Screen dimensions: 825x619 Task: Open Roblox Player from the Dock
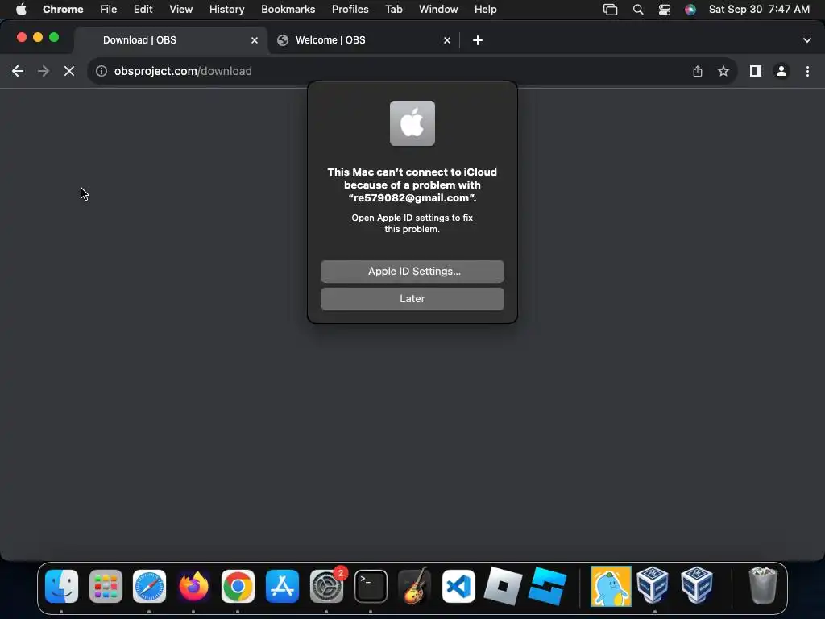pos(503,586)
